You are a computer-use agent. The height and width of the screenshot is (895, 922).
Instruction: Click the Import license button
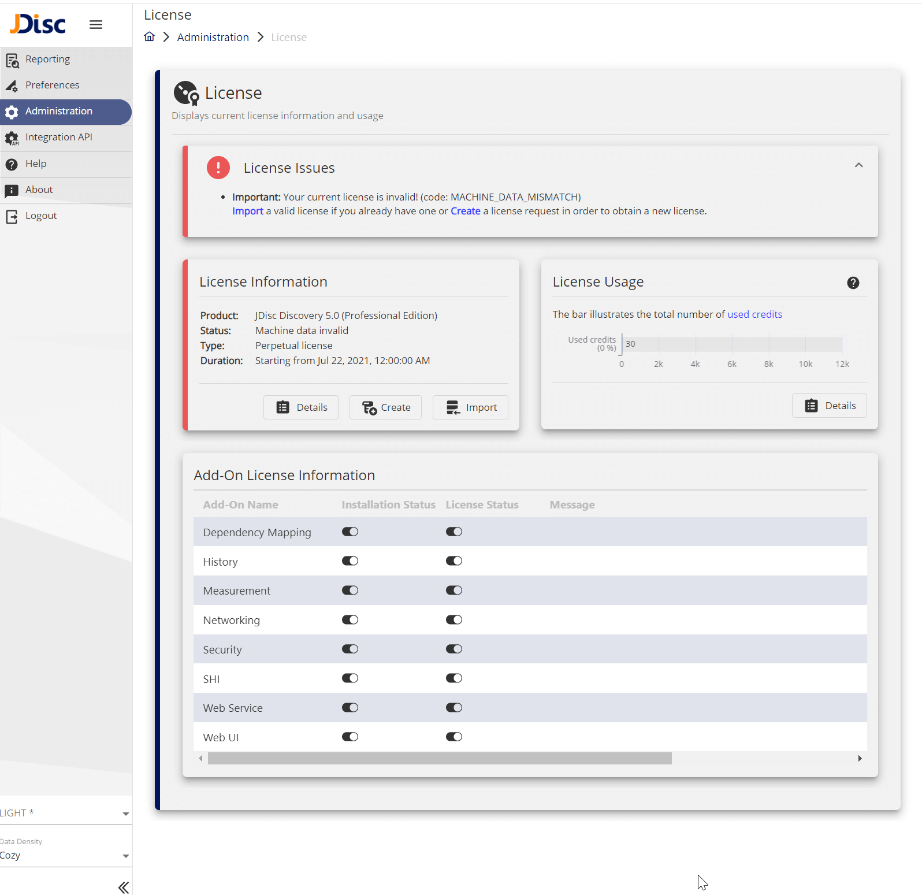tap(470, 407)
